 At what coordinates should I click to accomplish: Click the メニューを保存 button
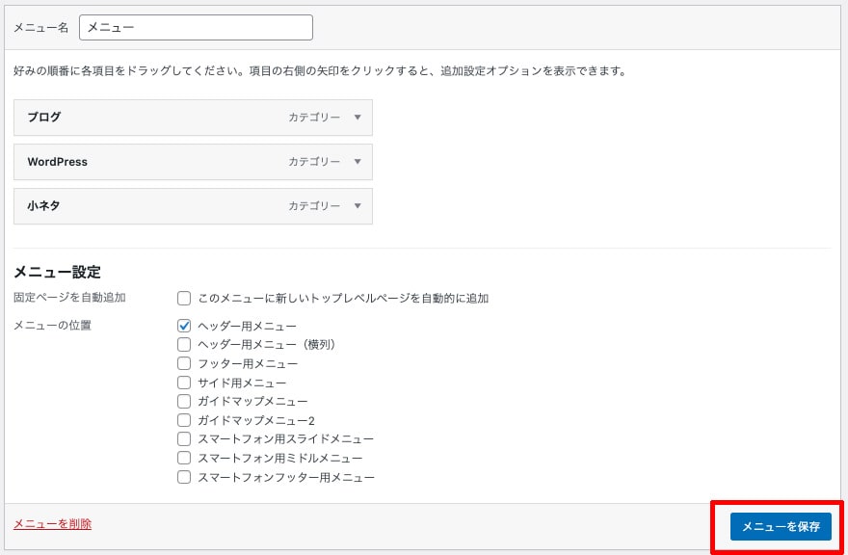(x=781, y=527)
